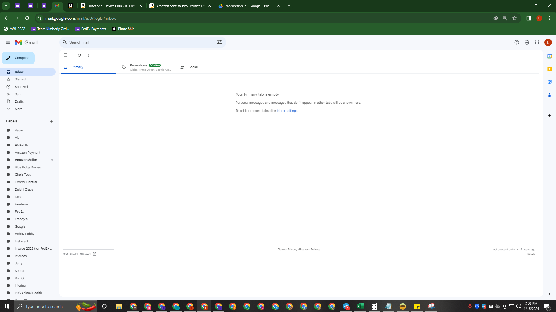Image resolution: width=556 pixels, height=312 pixels.
Task: Open Google Tasks side panel
Action: coord(549,82)
